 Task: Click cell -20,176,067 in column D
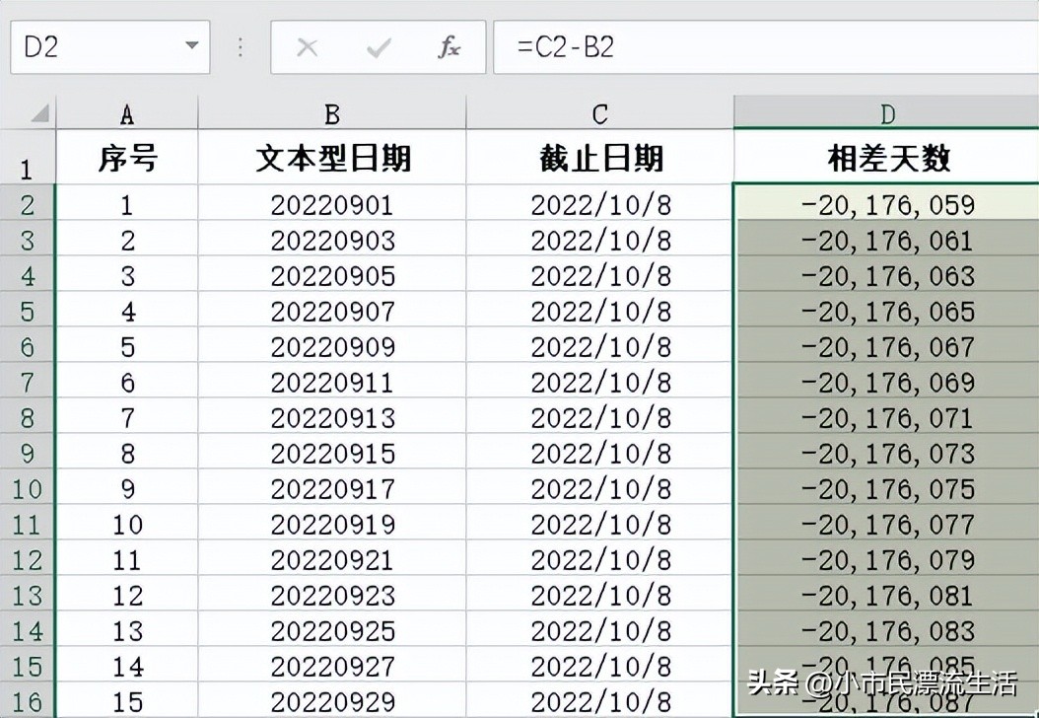point(886,345)
